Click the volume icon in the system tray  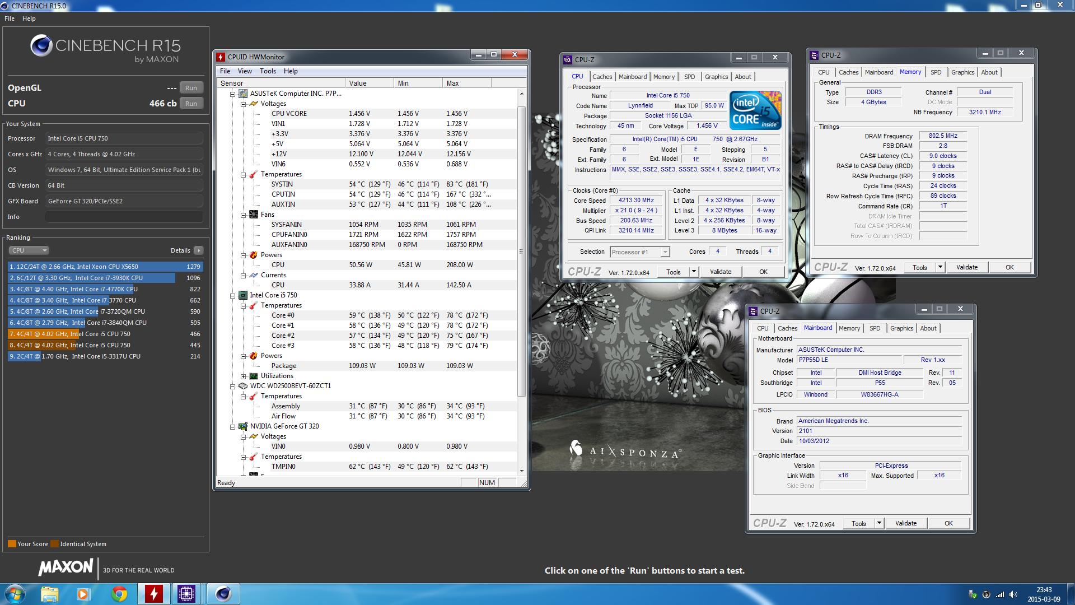[1013, 594]
